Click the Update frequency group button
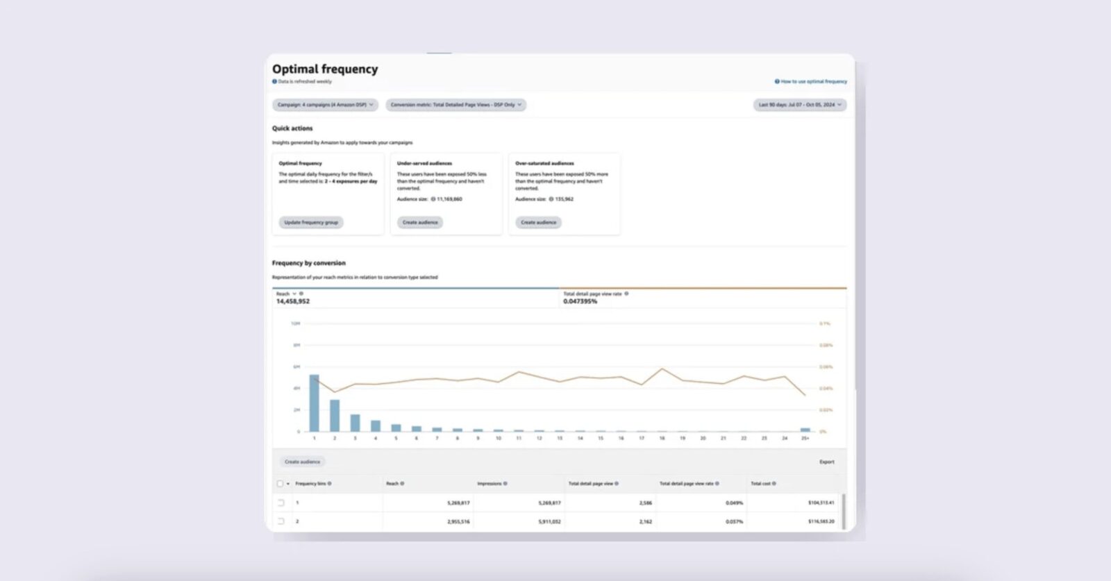Image resolution: width=1111 pixels, height=581 pixels. [x=311, y=223]
